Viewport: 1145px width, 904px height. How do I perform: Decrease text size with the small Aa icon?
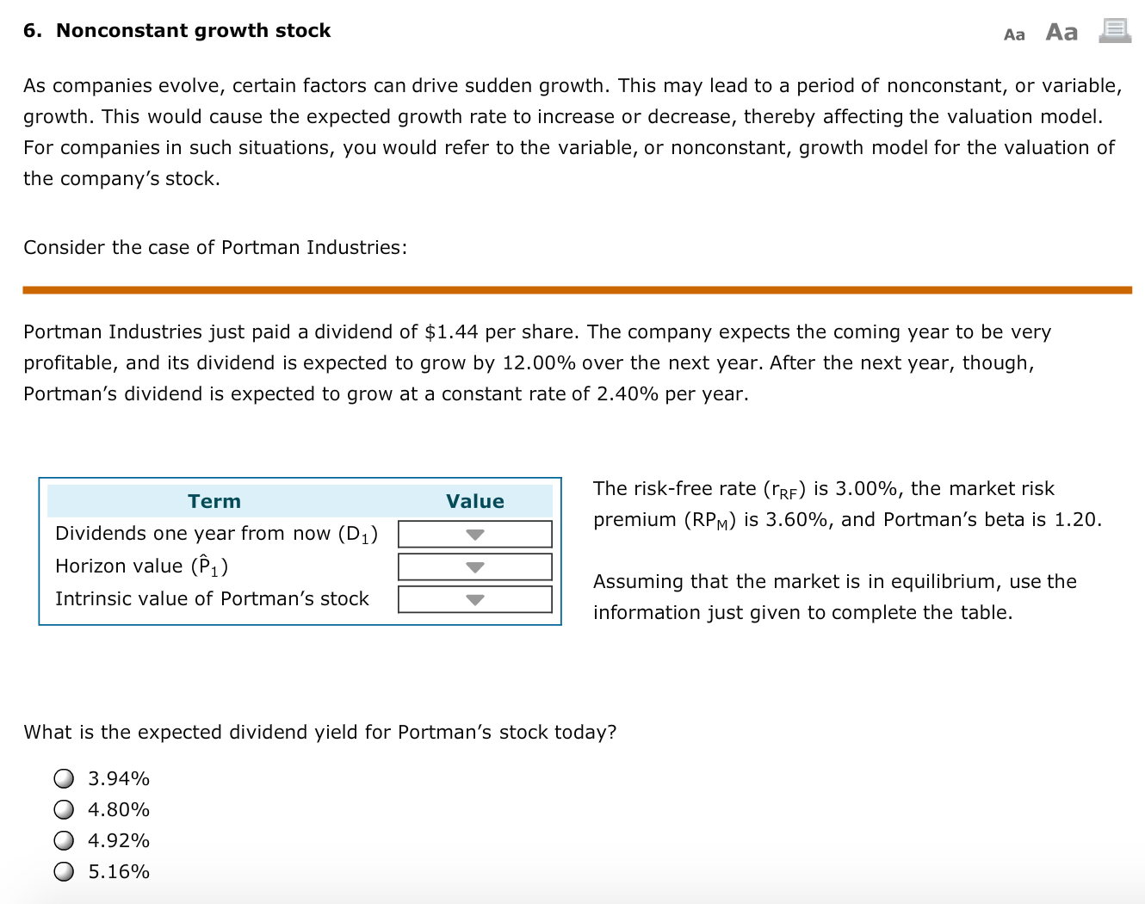point(1014,34)
